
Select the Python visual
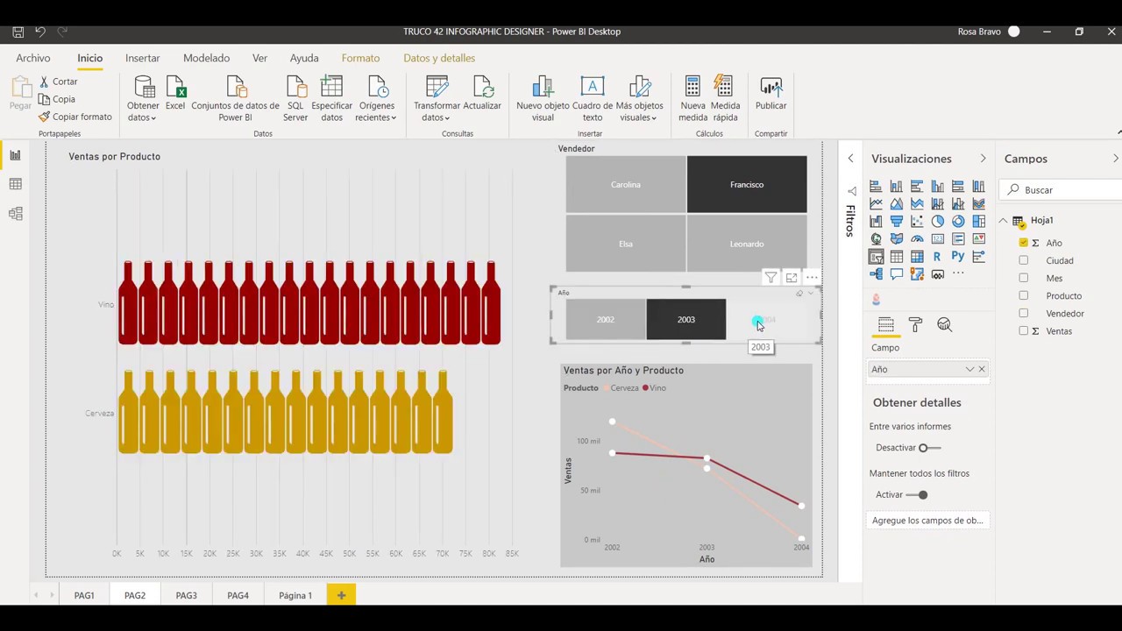[958, 257]
